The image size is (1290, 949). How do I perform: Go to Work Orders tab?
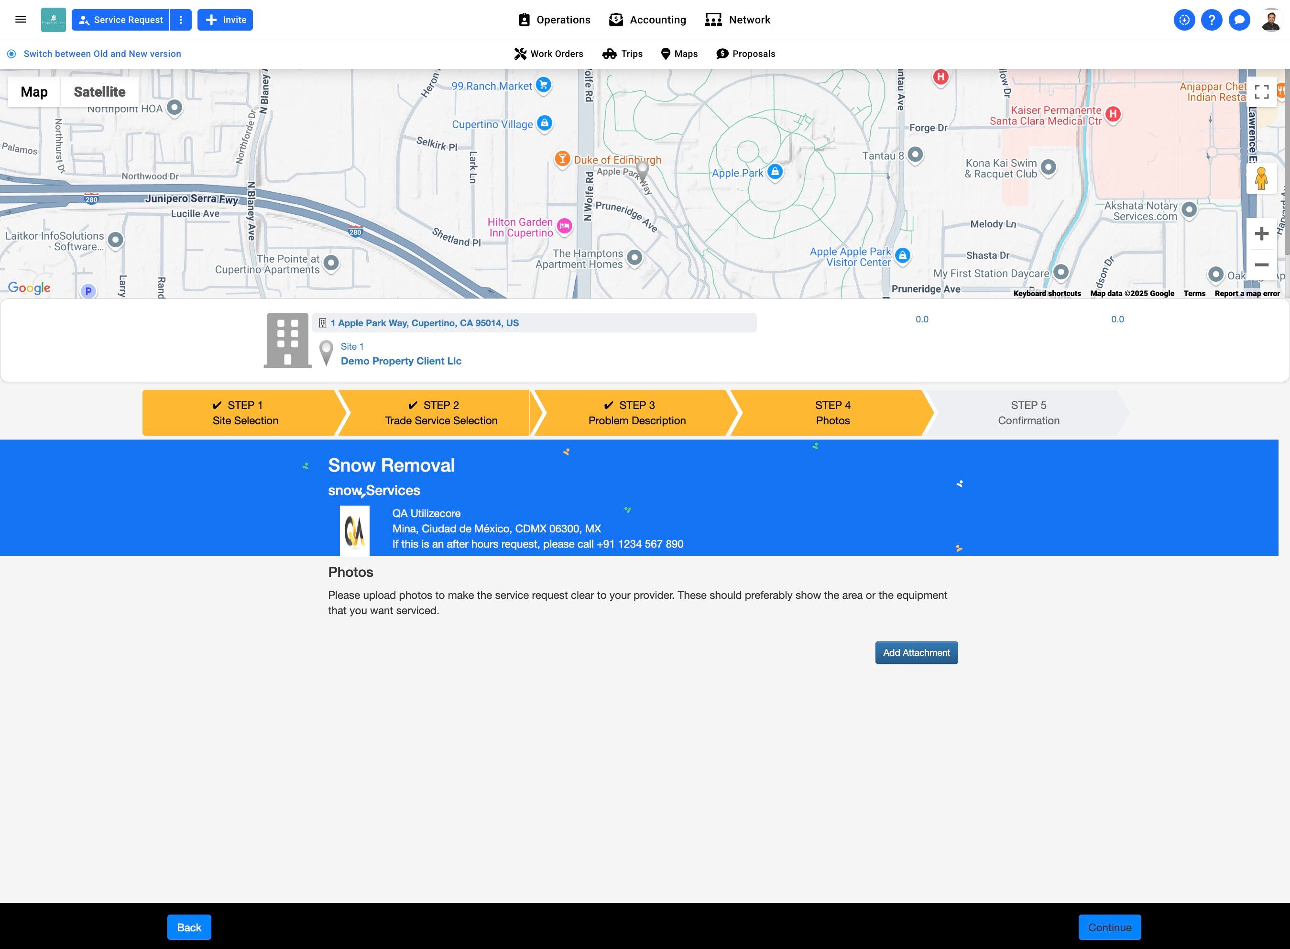[x=548, y=54]
